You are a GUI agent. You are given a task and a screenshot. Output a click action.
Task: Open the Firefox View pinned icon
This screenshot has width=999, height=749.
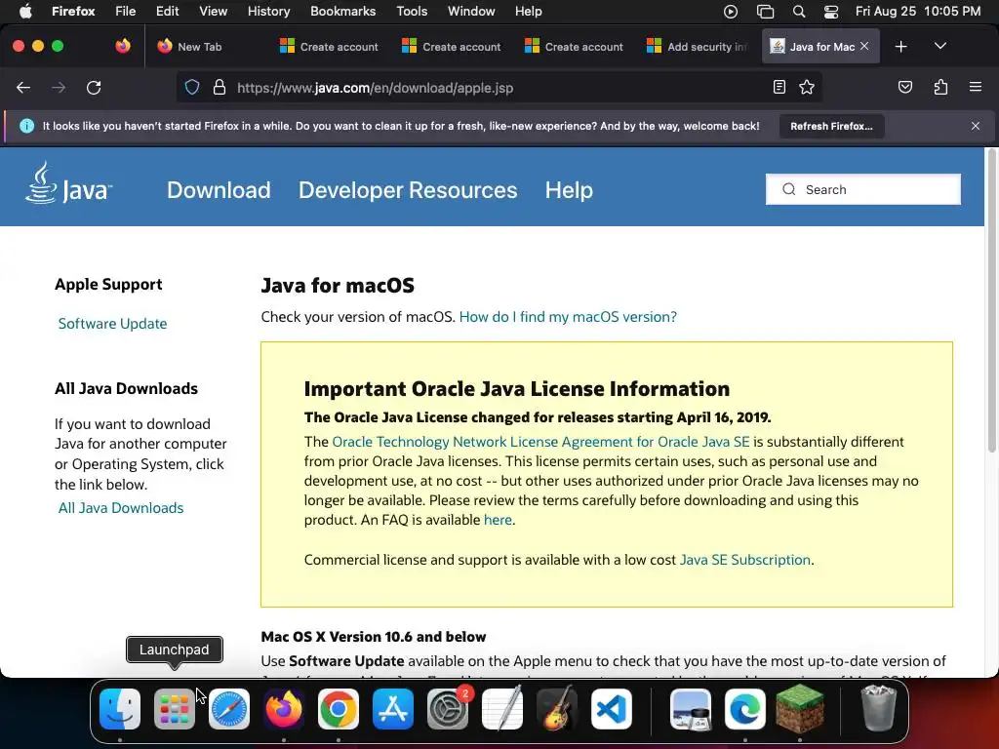point(123,46)
